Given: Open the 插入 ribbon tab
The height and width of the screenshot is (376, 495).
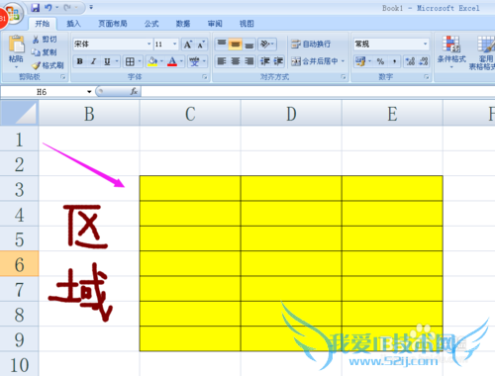Looking at the screenshot, I should pyautogui.click(x=73, y=24).
